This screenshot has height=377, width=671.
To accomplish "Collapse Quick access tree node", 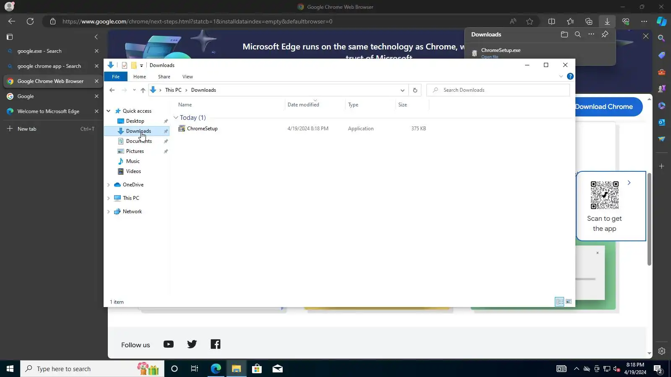I will (109, 111).
